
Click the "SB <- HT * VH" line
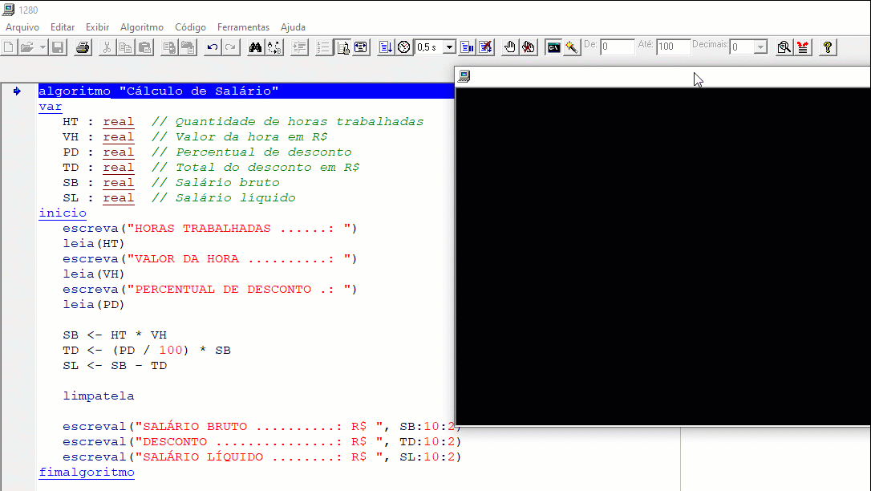click(x=115, y=335)
